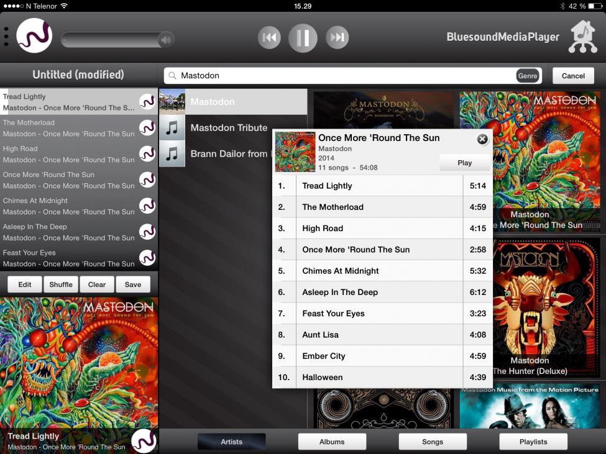Select track 6 Asleep In The Deep in the popup

click(383, 293)
